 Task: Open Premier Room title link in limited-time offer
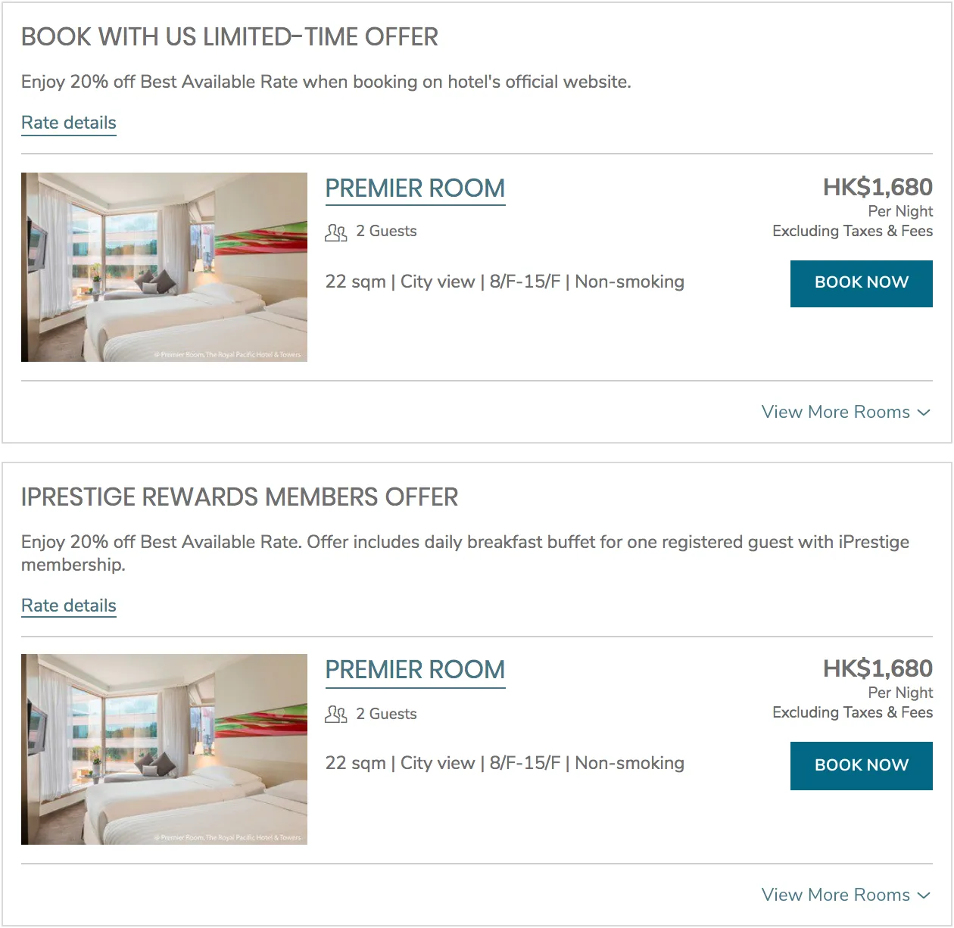[415, 188]
